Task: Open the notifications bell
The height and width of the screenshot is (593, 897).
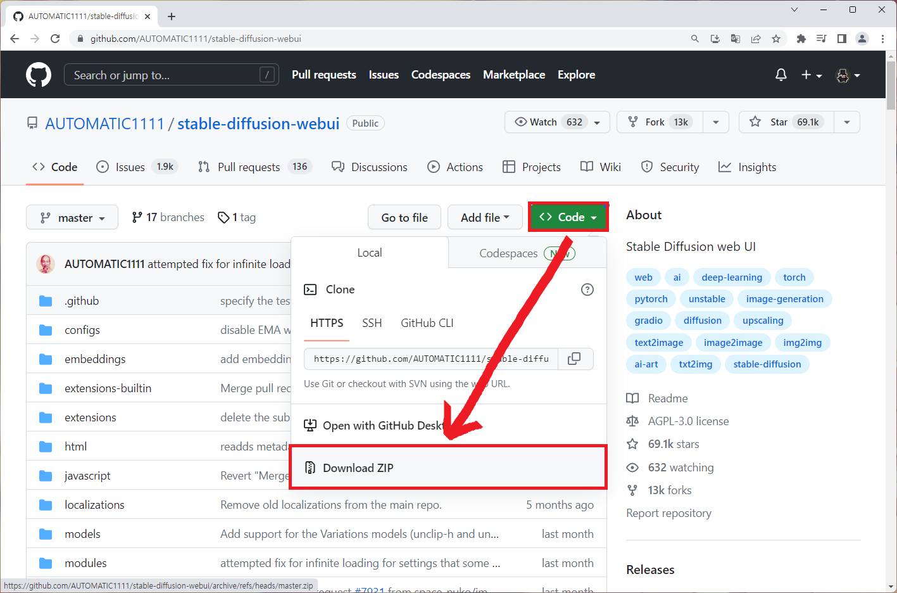Action: point(781,75)
